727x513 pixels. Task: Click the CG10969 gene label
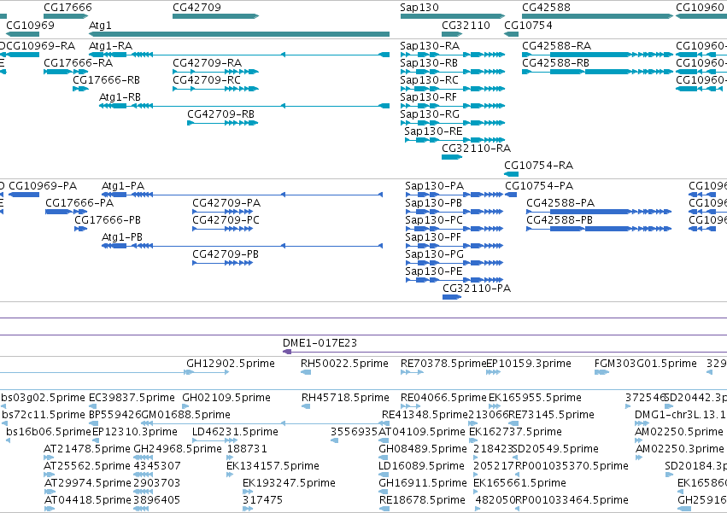30,25
